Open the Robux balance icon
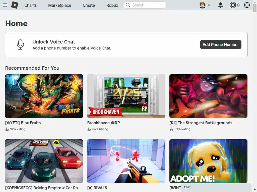 [233, 5]
